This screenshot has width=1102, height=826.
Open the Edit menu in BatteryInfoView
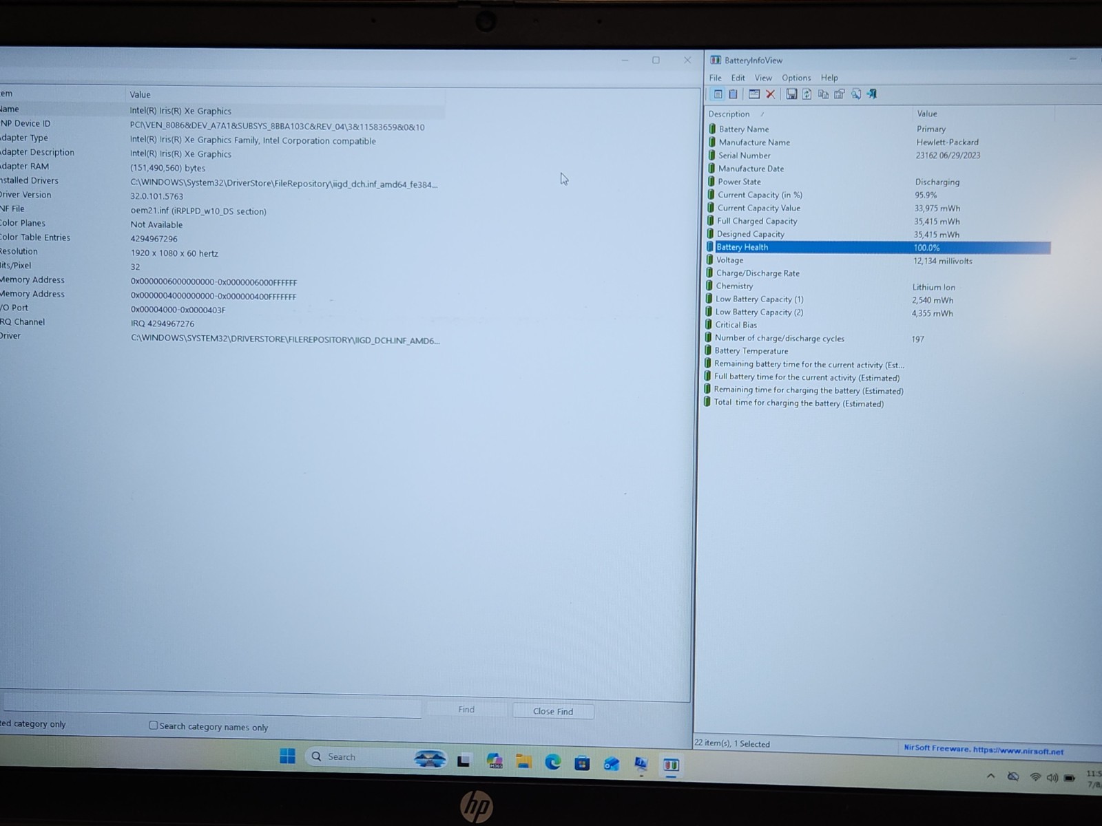point(738,78)
